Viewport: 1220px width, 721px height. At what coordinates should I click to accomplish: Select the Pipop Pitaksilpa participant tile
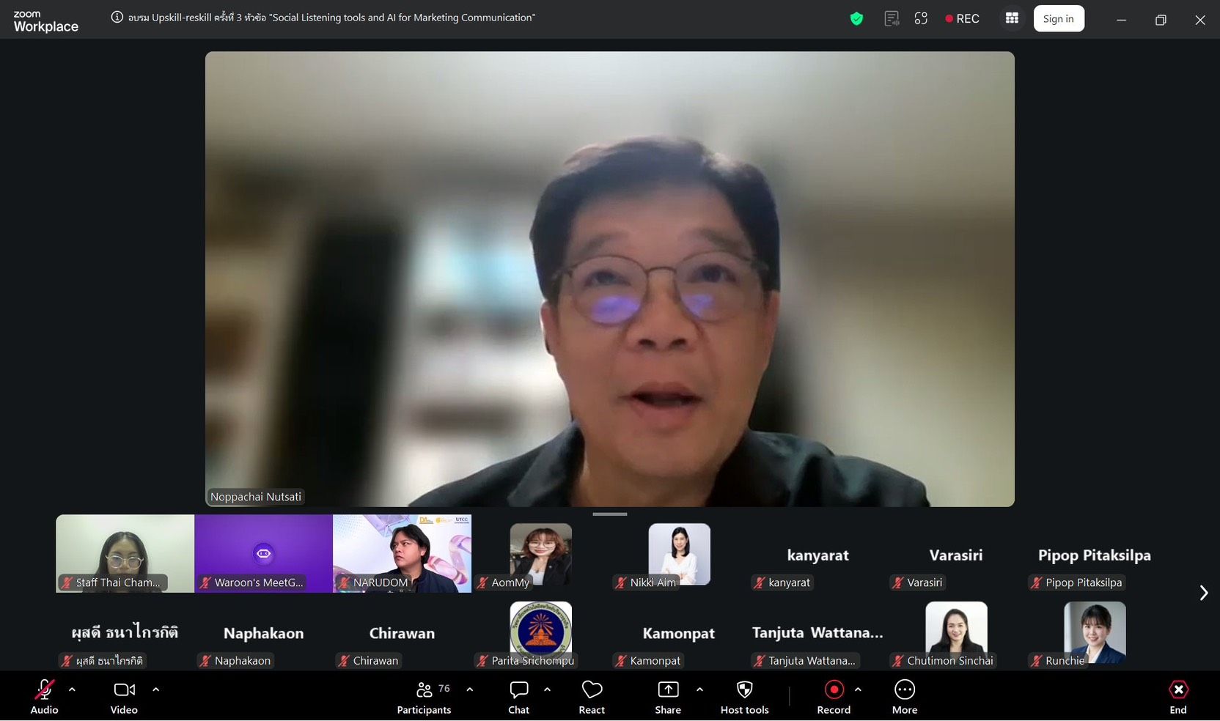pos(1095,553)
